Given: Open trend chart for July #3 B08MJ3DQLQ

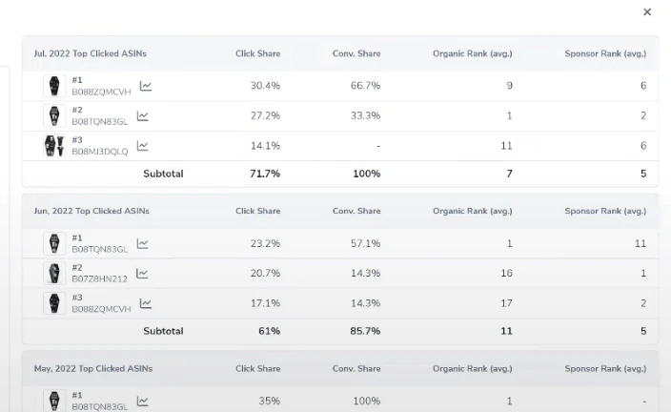Looking at the screenshot, I should (x=142, y=146).
